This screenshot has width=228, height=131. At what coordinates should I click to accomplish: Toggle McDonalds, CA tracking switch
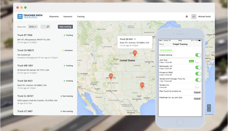pyautogui.click(x=198, y=68)
